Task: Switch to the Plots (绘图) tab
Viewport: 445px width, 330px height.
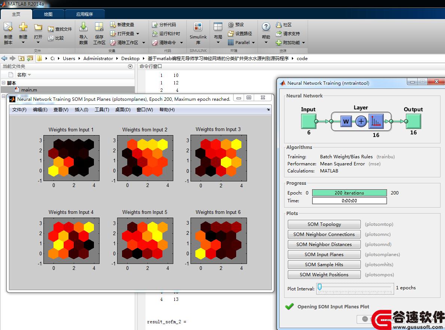Action: coord(48,14)
